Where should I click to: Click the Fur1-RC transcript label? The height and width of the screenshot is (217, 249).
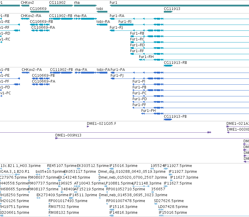click(137, 39)
